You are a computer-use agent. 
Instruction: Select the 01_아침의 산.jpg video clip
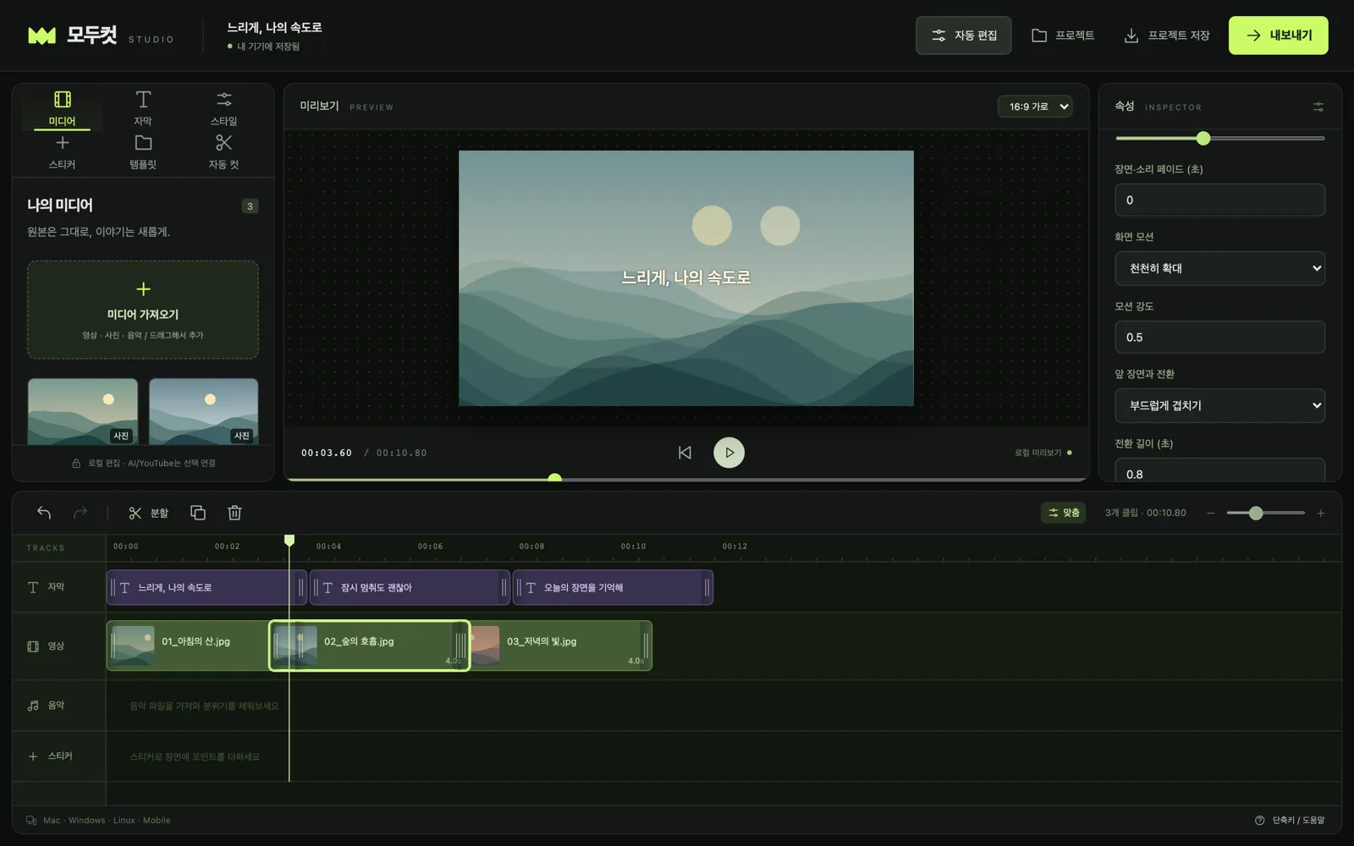[187, 645]
